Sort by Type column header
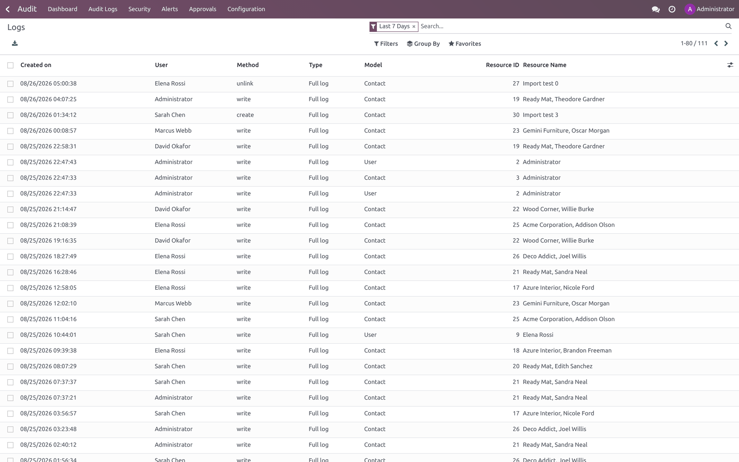This screenshot has height=462, width=739. click(x=315, y=65)
